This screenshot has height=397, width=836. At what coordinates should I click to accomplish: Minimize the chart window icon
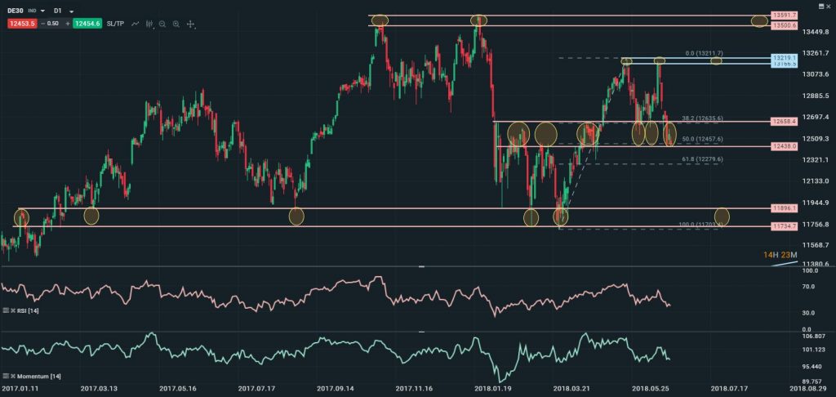tap(821, 6)
